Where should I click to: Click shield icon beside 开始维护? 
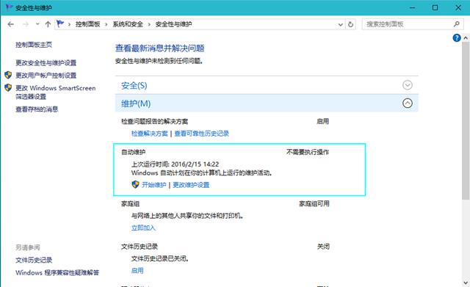click(x=135, y=184)
